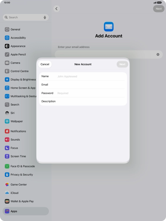Tap Next in New Account dialog

pyautogui.click(x=122, y=64)
